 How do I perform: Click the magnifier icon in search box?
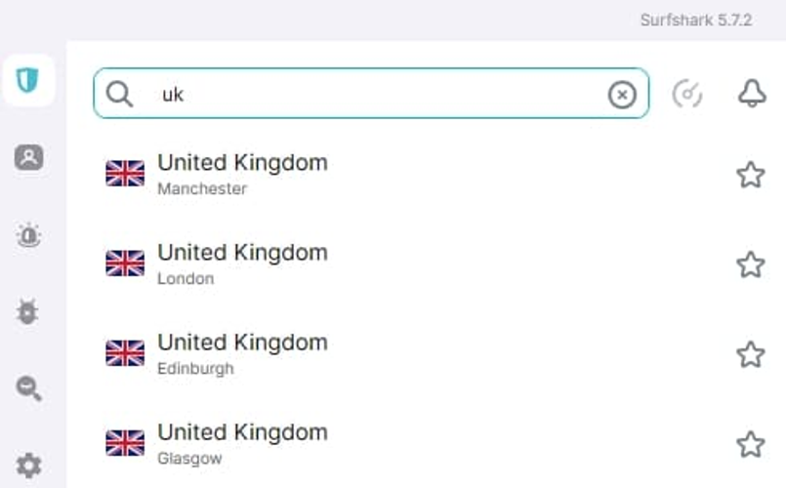(120, 94)
